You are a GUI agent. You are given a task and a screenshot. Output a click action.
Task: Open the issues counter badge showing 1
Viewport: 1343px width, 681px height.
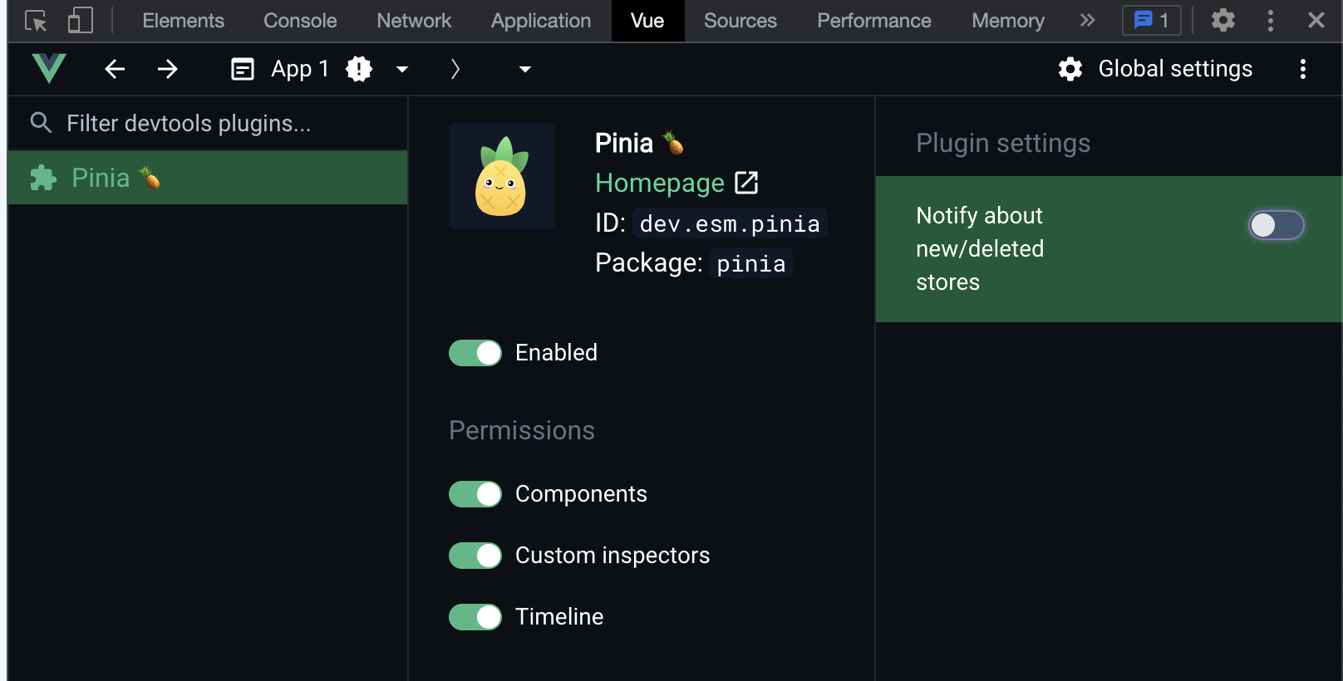coord(1152,20)
